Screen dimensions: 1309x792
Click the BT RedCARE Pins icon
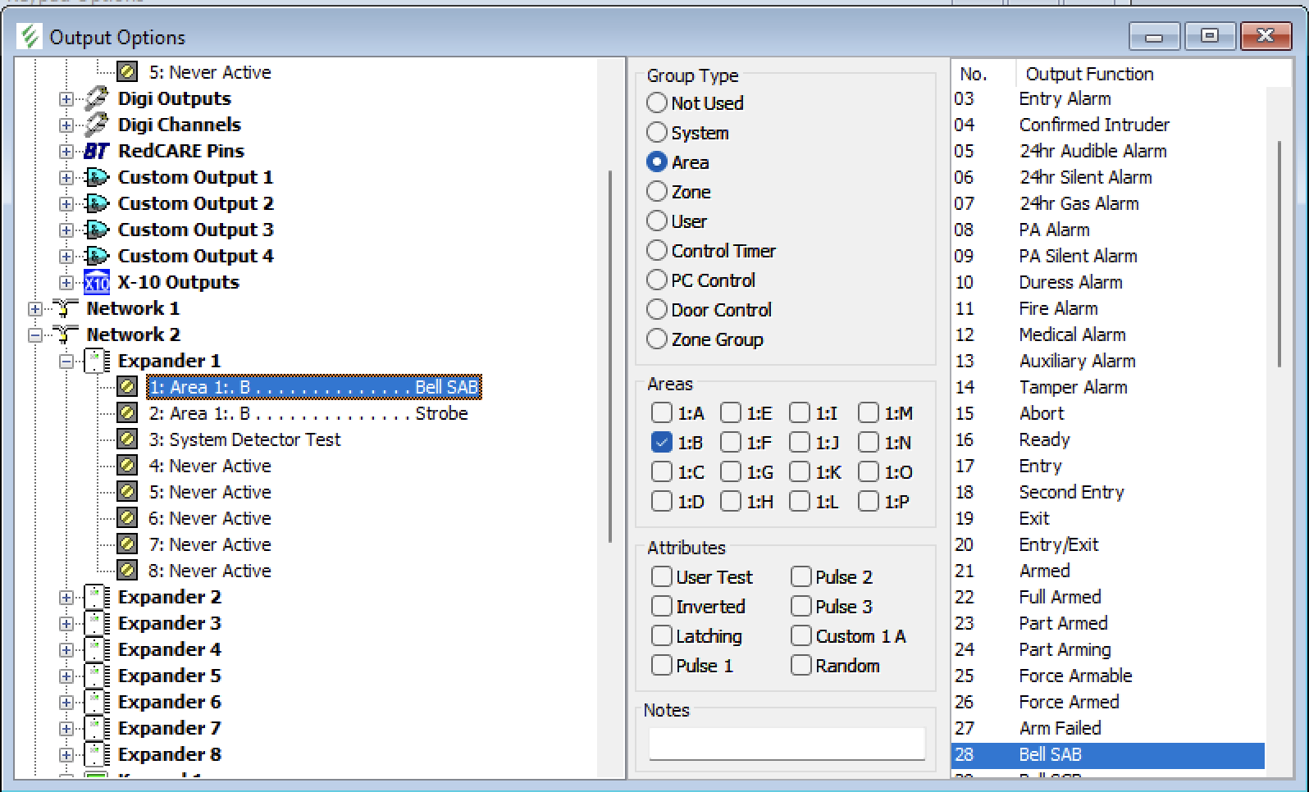[x=97, y=151]
